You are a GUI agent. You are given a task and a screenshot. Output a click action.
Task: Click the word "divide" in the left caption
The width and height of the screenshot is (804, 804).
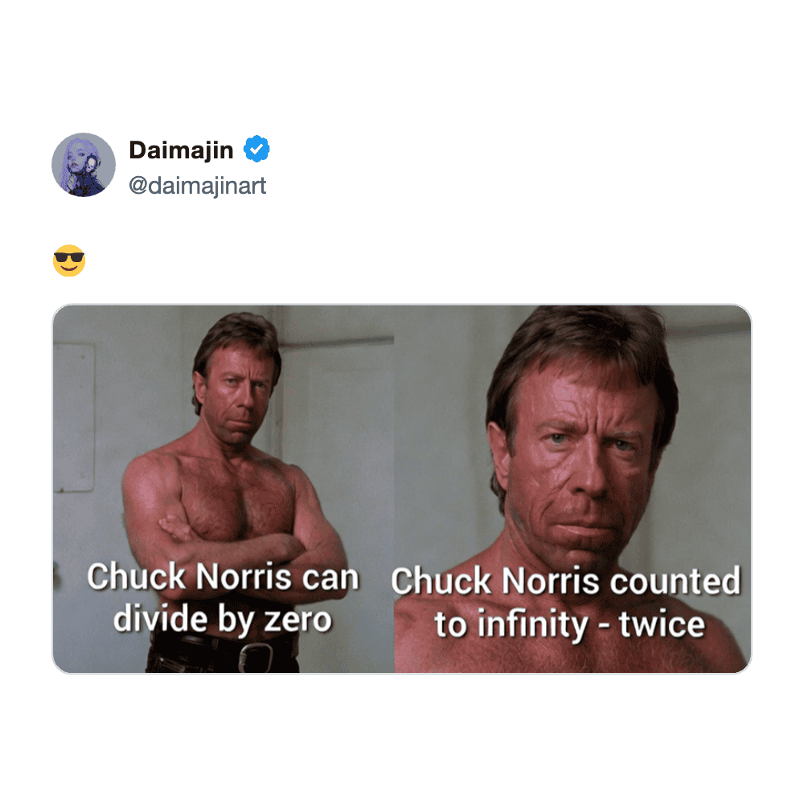pos(161,618)
